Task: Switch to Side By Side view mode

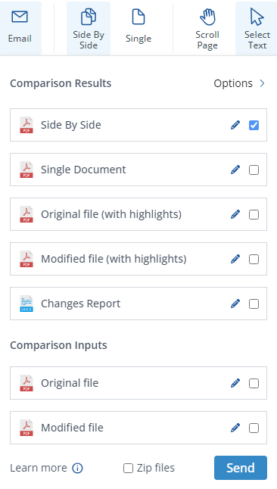Action: click(89, 28)
